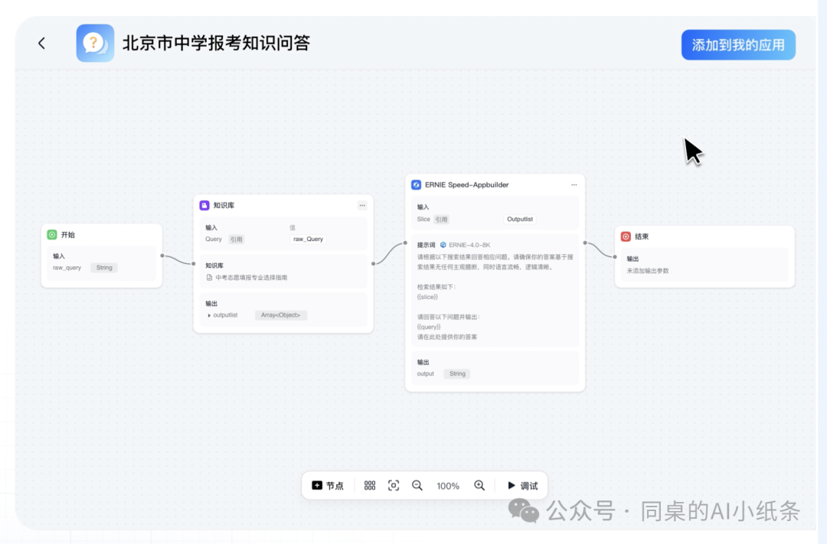Open the 知识库 node options menu
The height and width of the screenshot is (544, 827).
coord(362,205)
